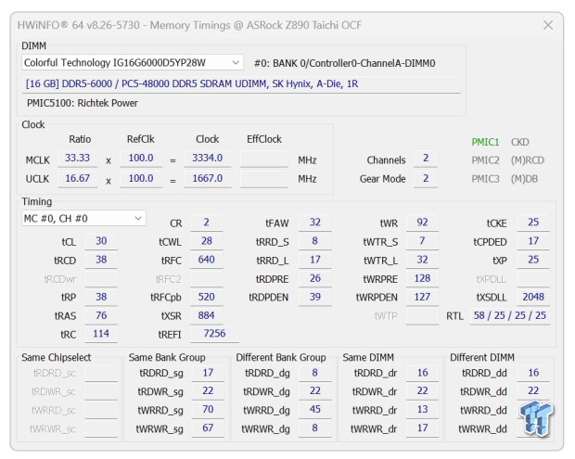Click the tWRRD_sg value 70
This screenshot has height=459, width=575.
[208, 410]
